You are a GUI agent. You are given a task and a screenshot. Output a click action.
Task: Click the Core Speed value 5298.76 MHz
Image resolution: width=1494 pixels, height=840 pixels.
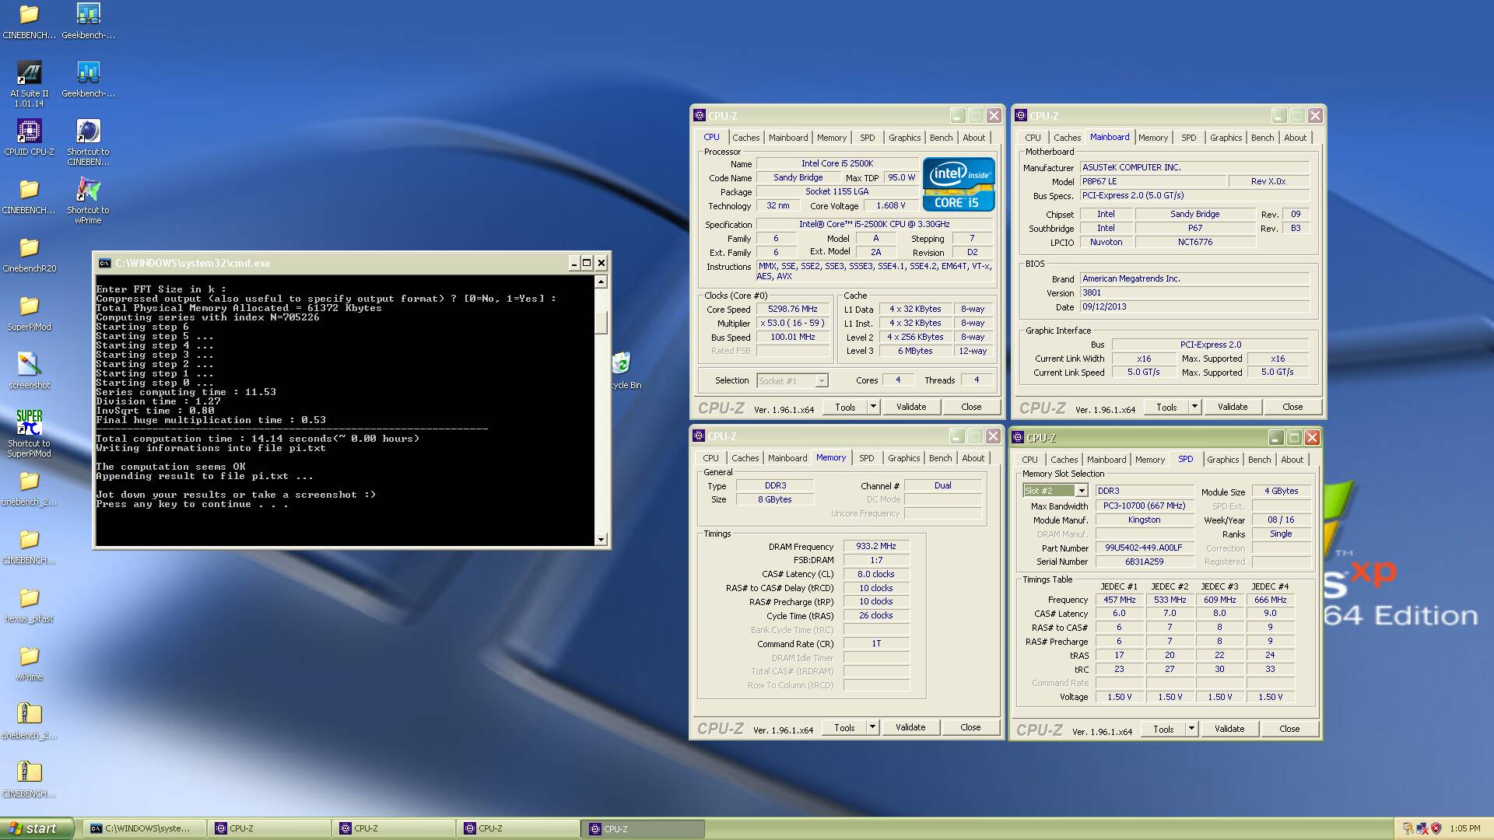tap(792, 309)
